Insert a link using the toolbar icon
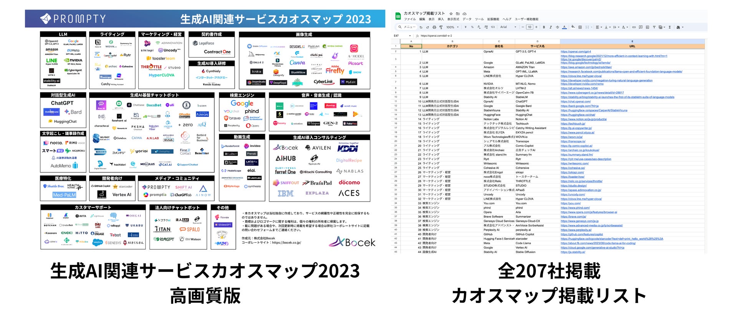The width and height of the screenshot is (749, 311). (x=634, y=27)
